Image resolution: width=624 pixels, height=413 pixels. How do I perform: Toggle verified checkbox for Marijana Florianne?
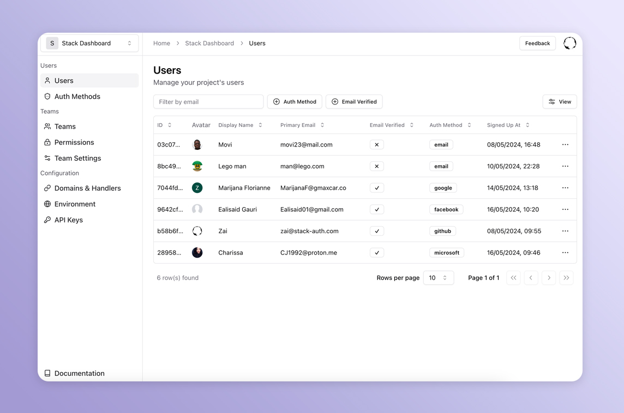coord(377,188)
